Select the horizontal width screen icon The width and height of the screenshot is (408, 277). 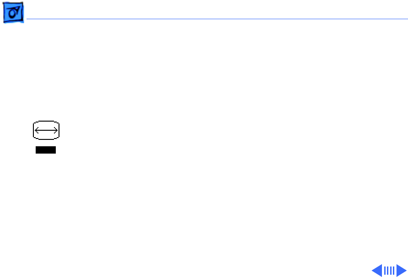pyautogui.click(x=46, y=130)
